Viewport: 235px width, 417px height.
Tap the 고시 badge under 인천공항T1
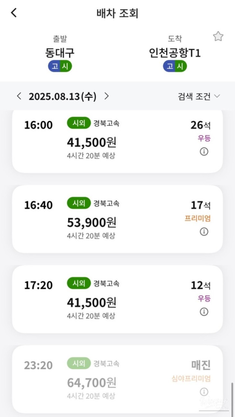175,66
